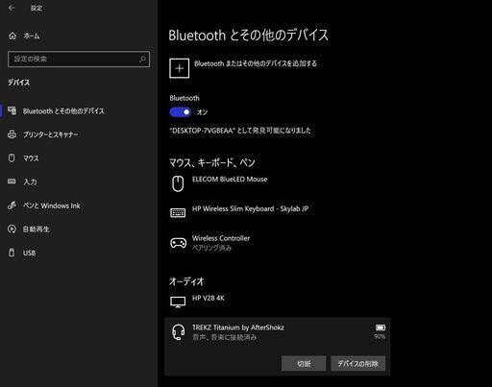Click the back arrow in Settings header

point(12,8)
